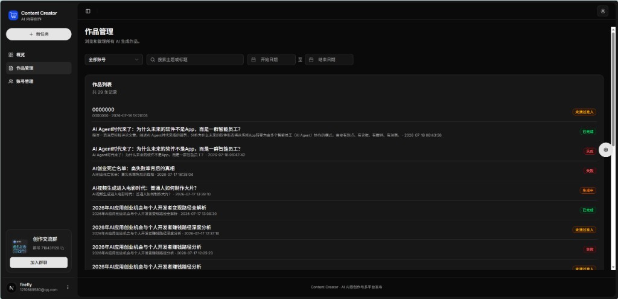The image size is (618, 299).
Task: Click the 共 29 条记录 count text
Action: click(x=104, y=92)
